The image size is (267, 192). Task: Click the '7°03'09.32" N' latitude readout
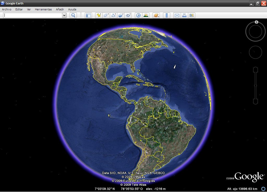click(x=105, y=189)
